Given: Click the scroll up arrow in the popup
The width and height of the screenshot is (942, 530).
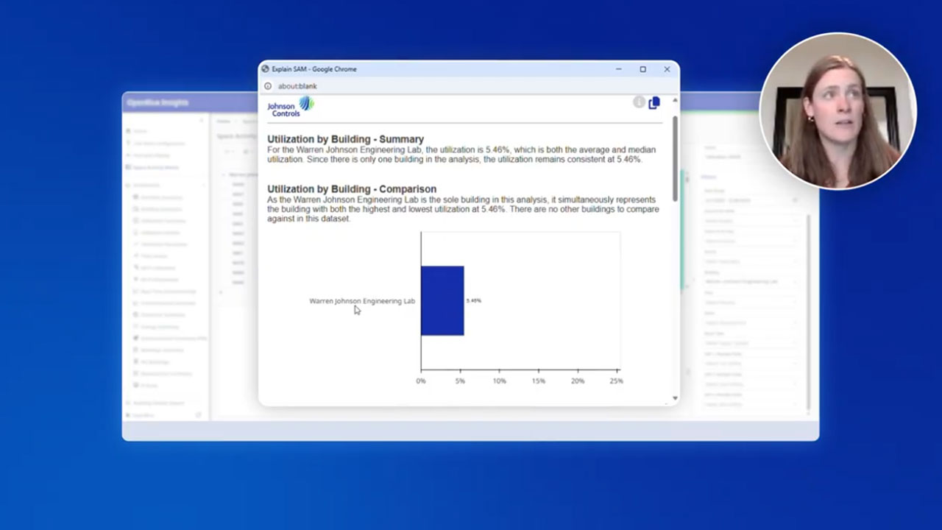Looking at the screenshot, I should click(x=675, y=100).
